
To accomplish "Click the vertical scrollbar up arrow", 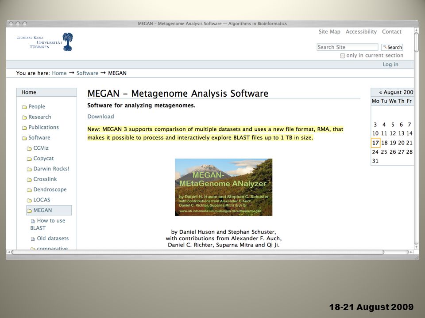I will tap(416, 30).
